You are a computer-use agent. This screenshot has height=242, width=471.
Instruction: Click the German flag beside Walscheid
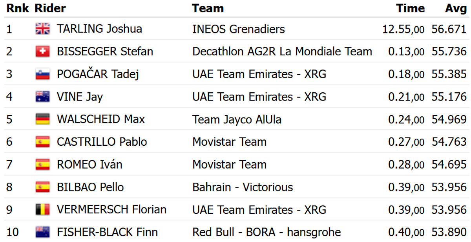(x=42, y=119)
